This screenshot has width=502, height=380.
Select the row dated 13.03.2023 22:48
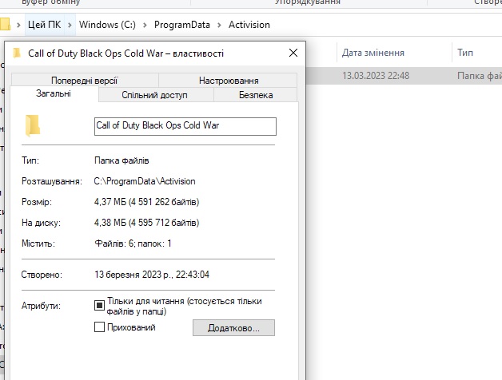pos(404,76)
